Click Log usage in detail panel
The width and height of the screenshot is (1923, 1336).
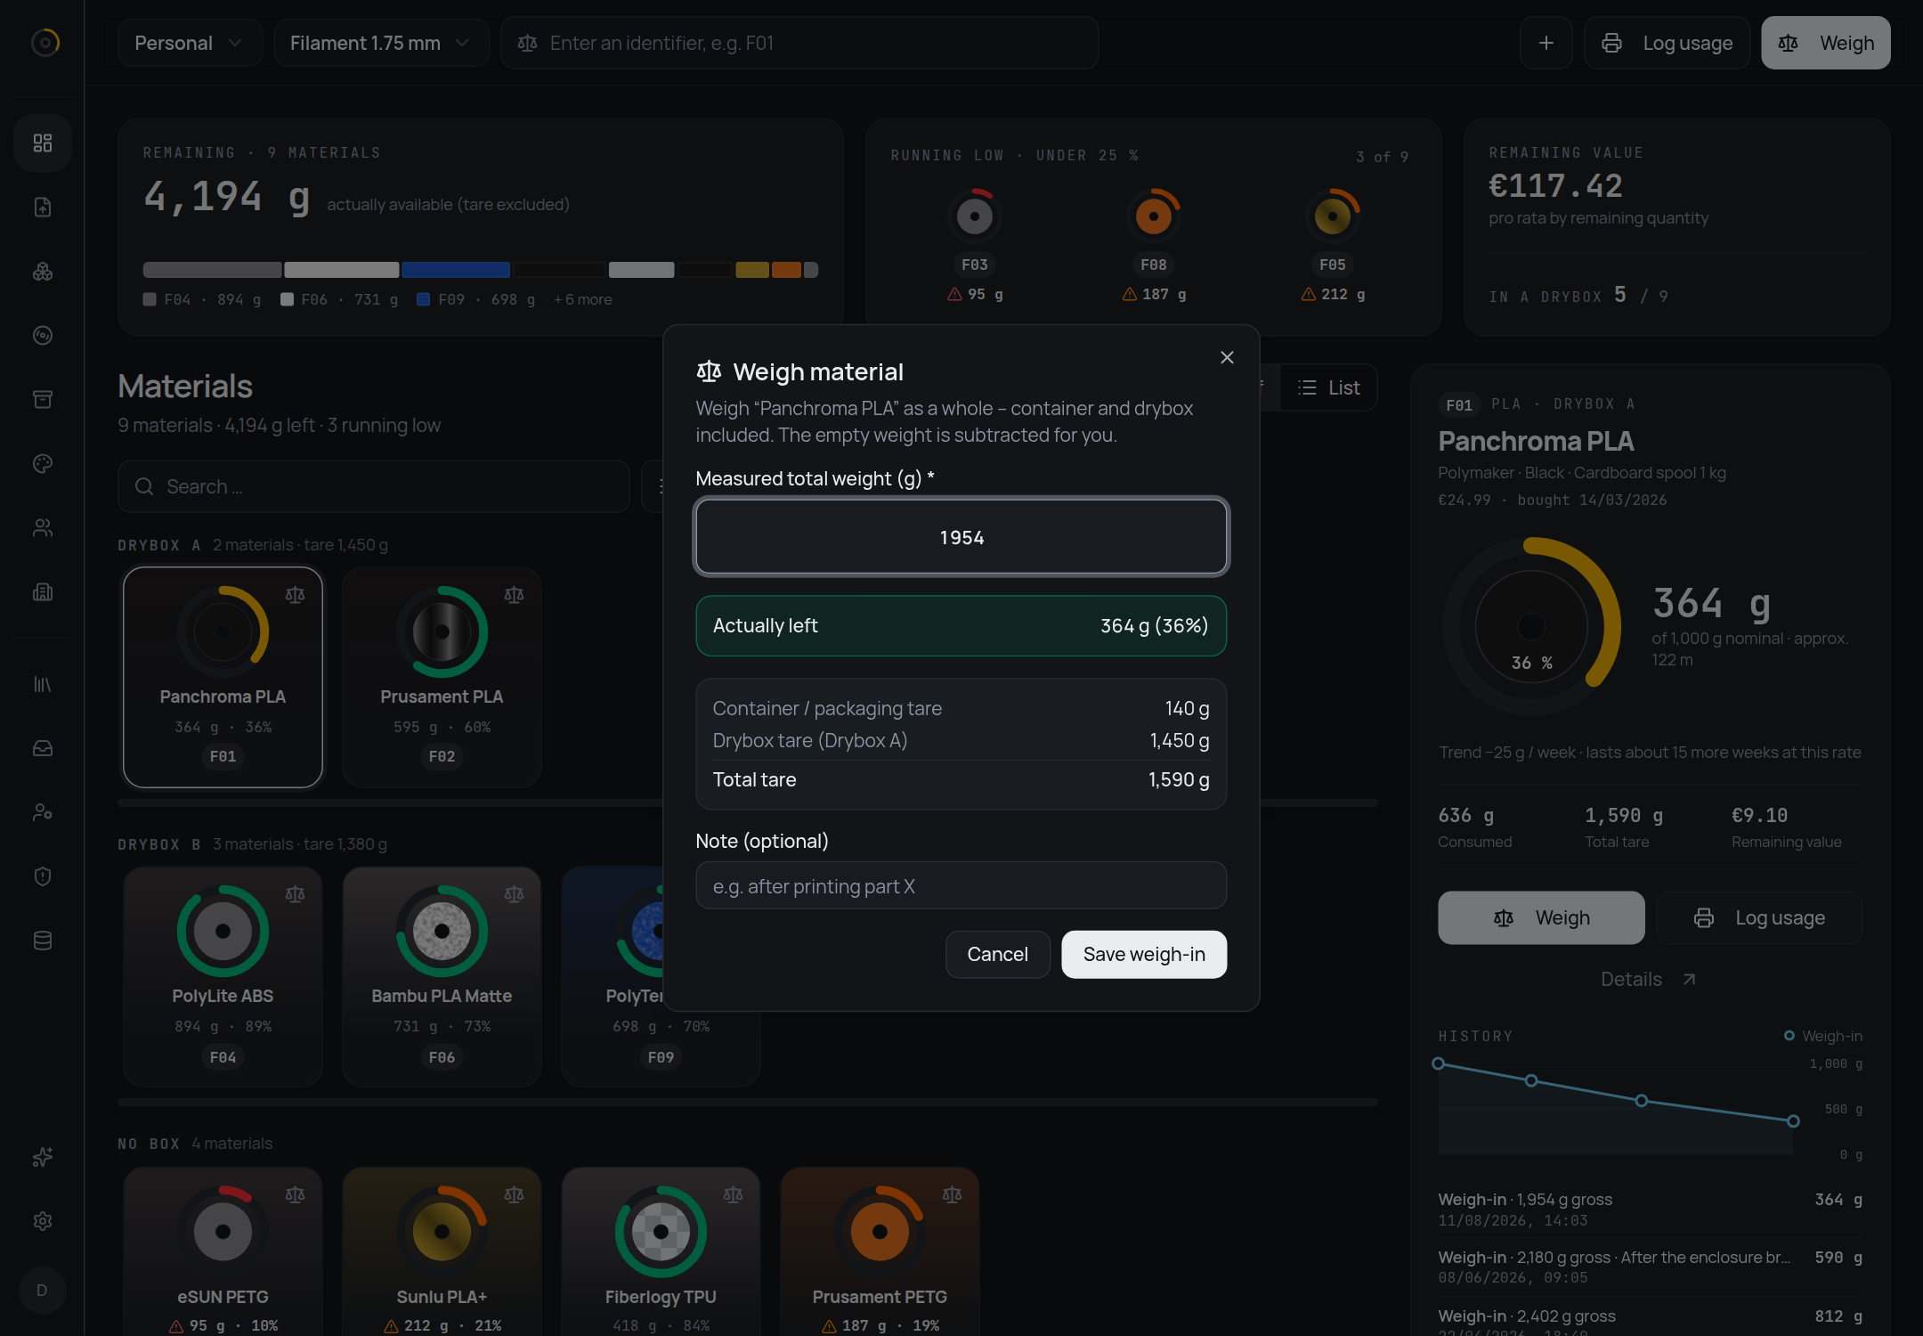[1759, 917]
